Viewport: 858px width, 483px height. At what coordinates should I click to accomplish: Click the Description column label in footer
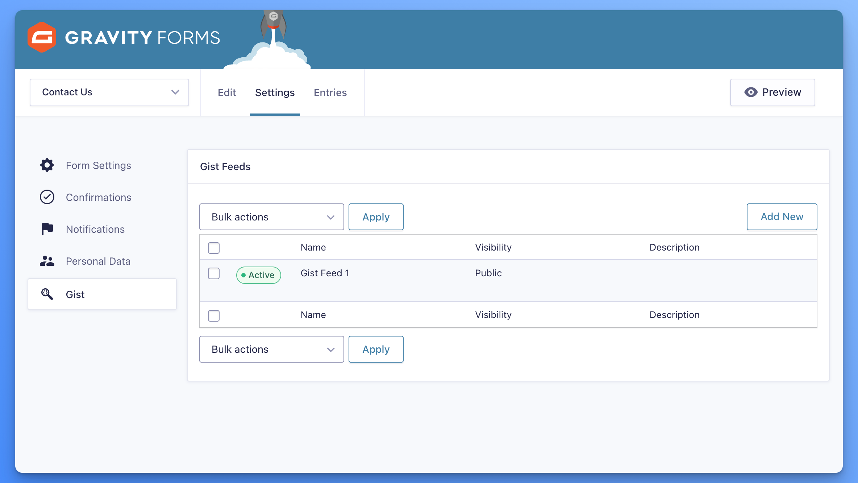674,315
